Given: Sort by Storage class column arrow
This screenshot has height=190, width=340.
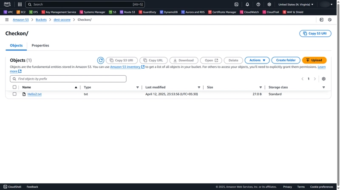Looking at the screenshot, I should click(x=323, y=87).
